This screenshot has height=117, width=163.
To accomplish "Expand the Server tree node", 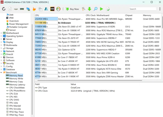I will [1, 39].
